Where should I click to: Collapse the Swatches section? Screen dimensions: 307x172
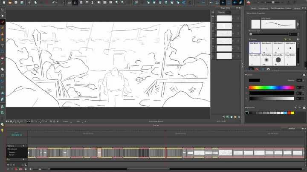(246, 108)
